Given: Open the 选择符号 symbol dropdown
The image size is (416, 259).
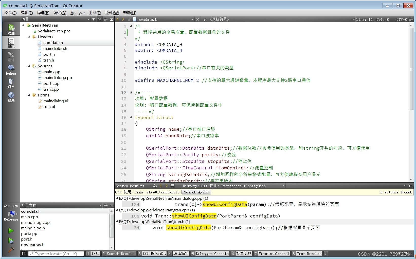Looking at the screenshot, I should 282,19.
